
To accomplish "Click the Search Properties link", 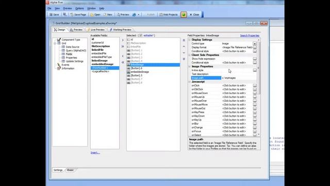I will [250, 36].
